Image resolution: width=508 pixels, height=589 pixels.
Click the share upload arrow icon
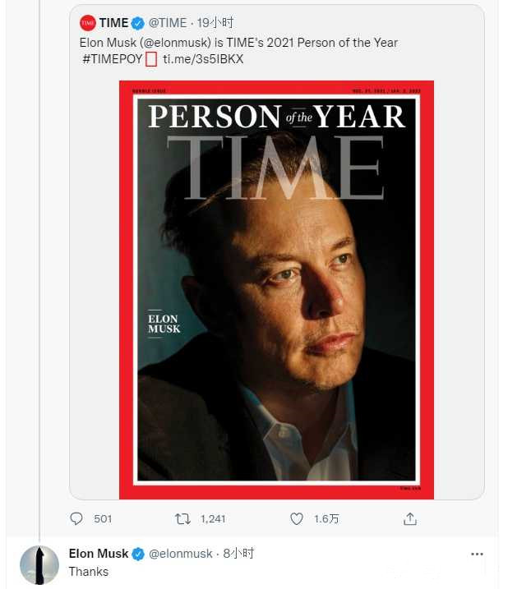point(410,518)
